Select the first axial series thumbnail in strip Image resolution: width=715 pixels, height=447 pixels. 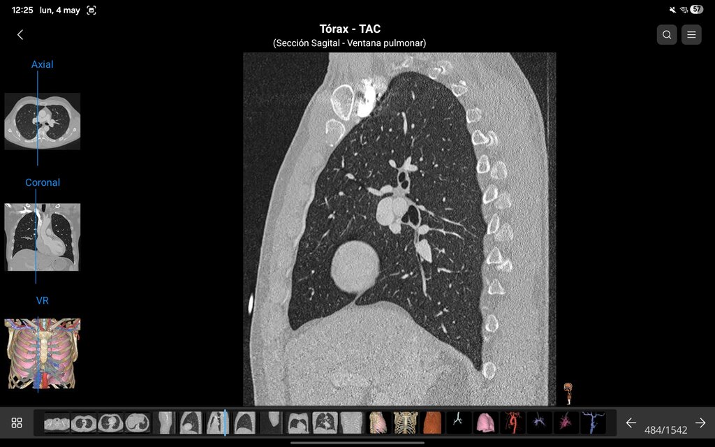point(57,423)
